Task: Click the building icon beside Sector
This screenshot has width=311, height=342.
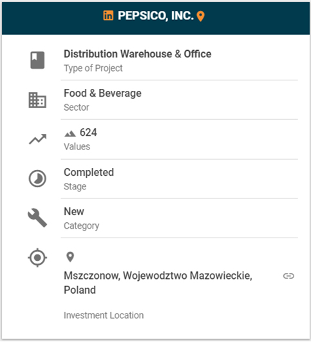Action: [x=37, y=100]
